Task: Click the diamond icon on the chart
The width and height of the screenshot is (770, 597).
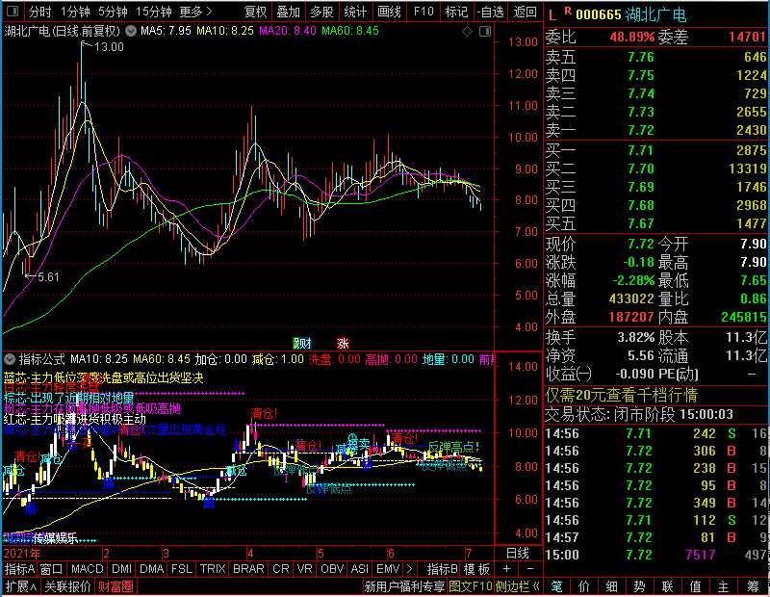Action: [467, 32]
